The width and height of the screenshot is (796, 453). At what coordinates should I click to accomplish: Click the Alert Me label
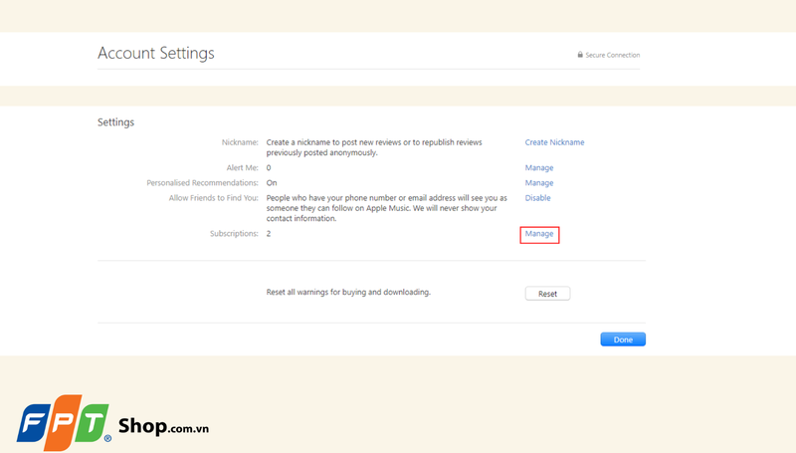[242, 168]
